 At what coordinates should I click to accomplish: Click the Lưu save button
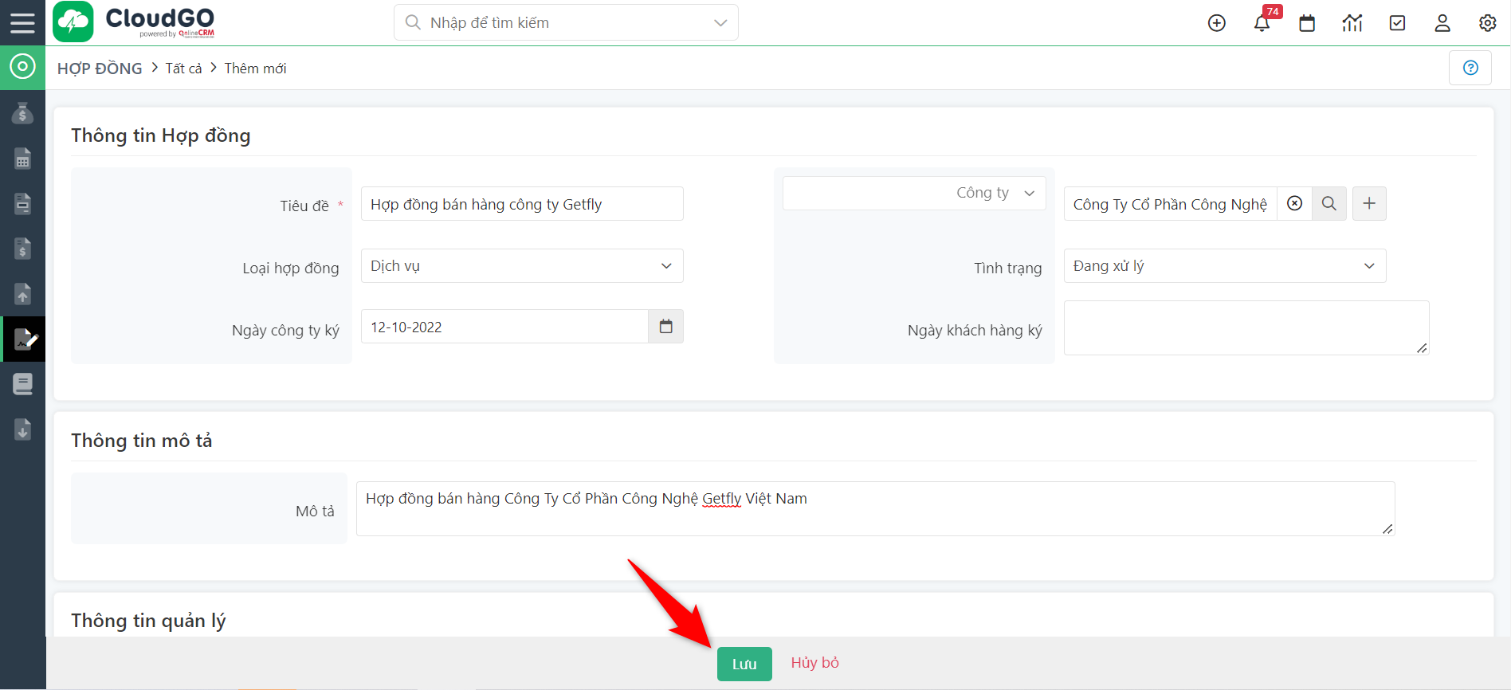(744, 664)
